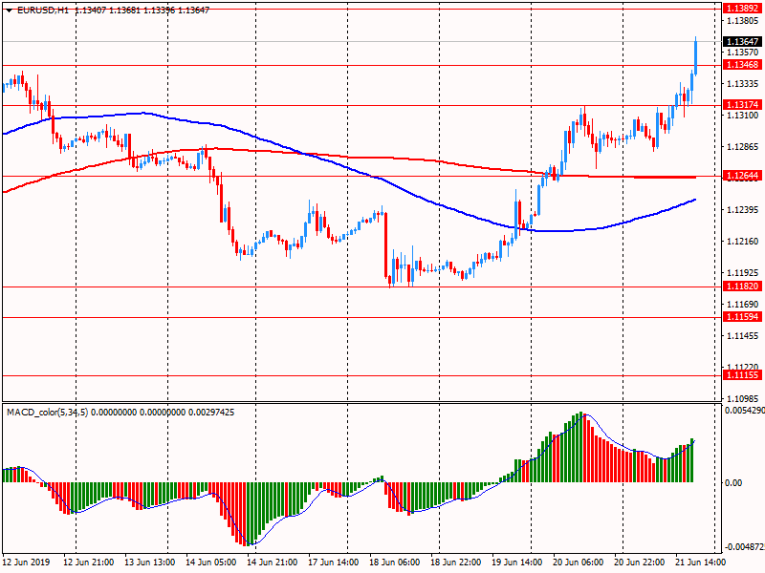Select the red 1.13468 price level tag

(742, 65)
